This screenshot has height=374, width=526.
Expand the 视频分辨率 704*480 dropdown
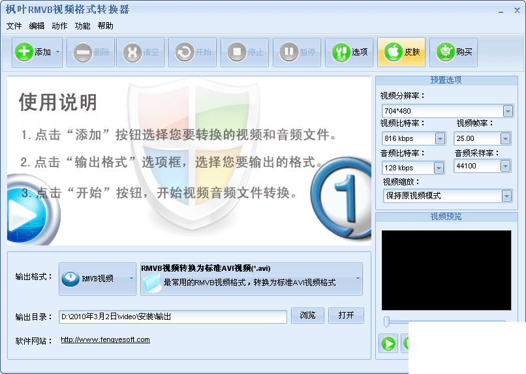[x=508, y=111]
